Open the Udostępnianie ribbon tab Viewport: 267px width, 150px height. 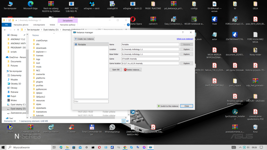click(39, 25)
